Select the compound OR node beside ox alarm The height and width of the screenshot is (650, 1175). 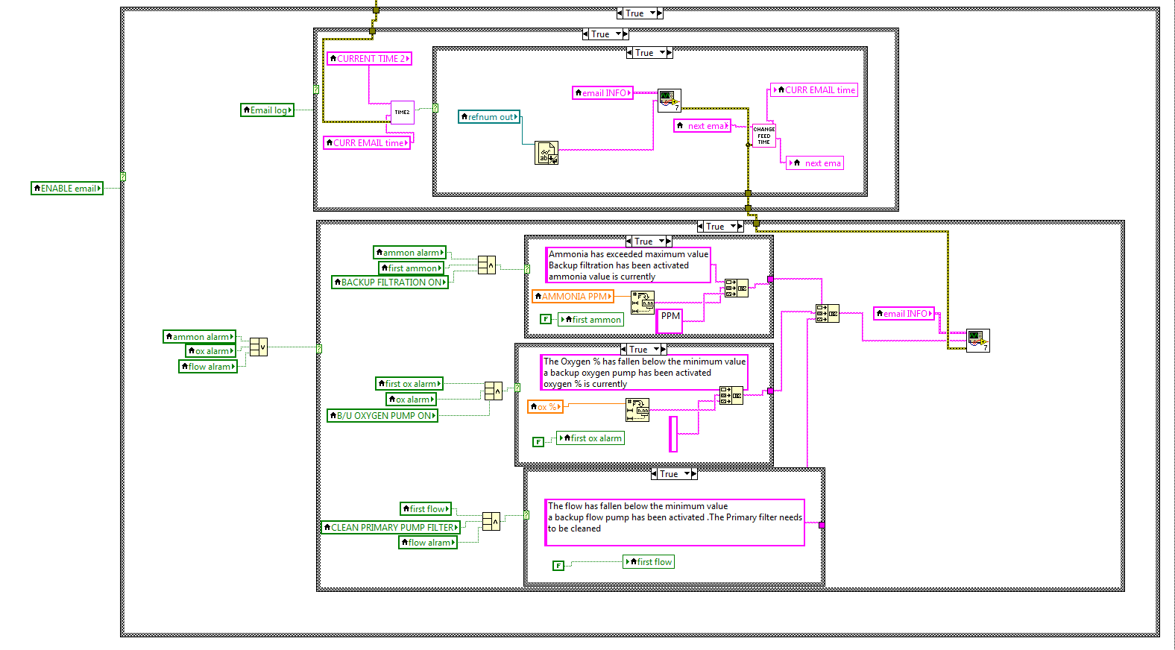coord(258,347)
